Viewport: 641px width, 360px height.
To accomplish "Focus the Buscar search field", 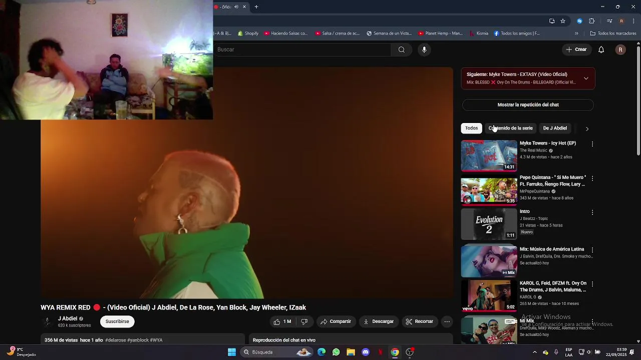I will point(302,49).
